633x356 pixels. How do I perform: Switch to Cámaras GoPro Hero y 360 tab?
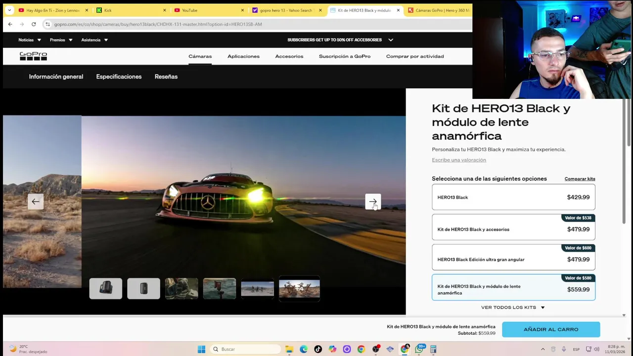438,10
